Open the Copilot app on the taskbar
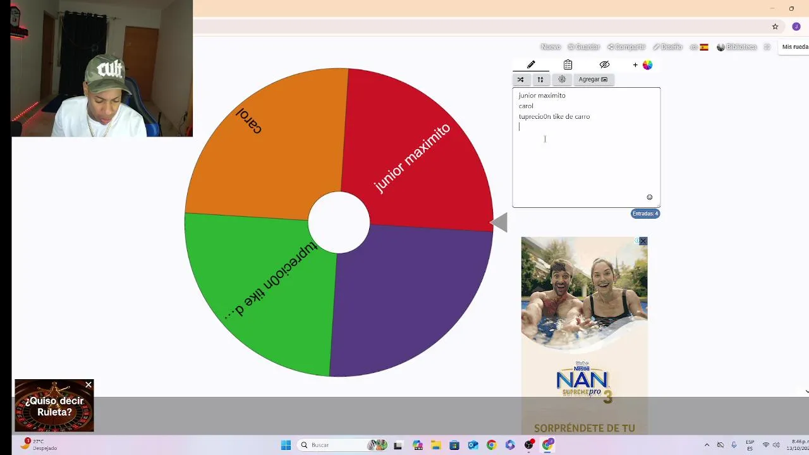Image resolution: width=809 pixels, height=455 pixels. [417, 445]
